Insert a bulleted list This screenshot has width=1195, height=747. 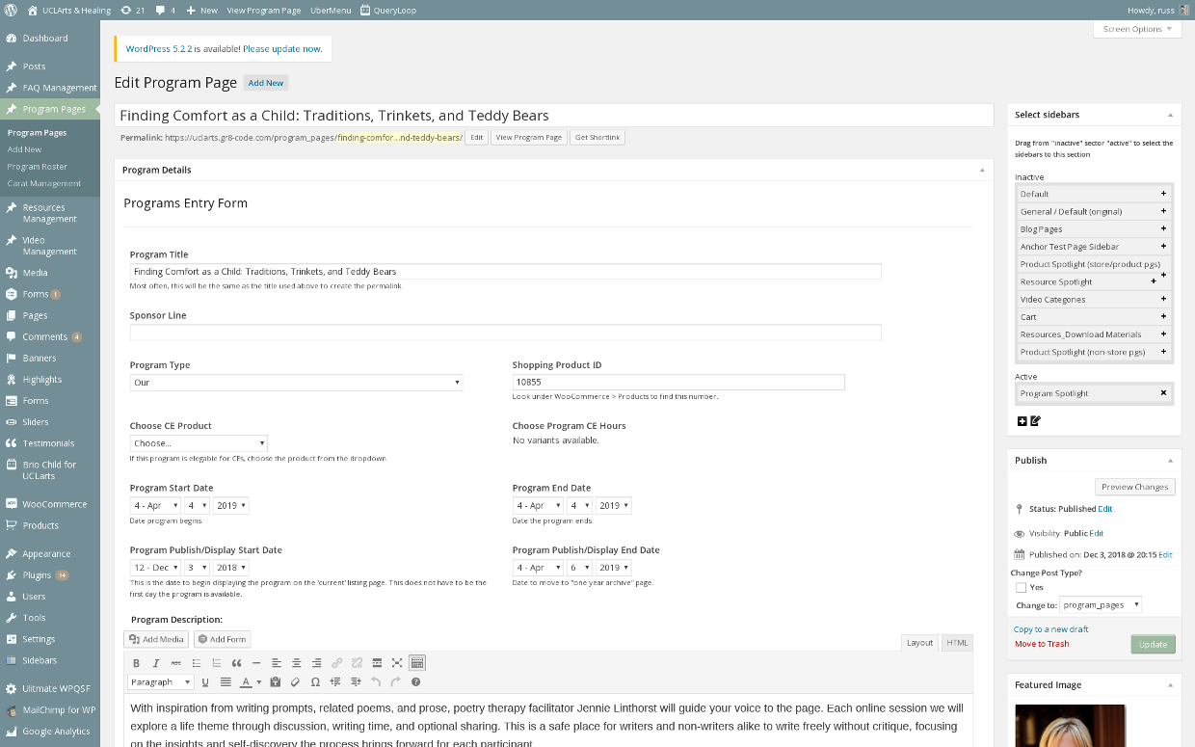pos(197,663)
